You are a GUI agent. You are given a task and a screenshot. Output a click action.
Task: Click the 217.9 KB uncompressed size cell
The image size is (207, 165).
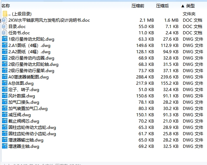tap(145, 83)
